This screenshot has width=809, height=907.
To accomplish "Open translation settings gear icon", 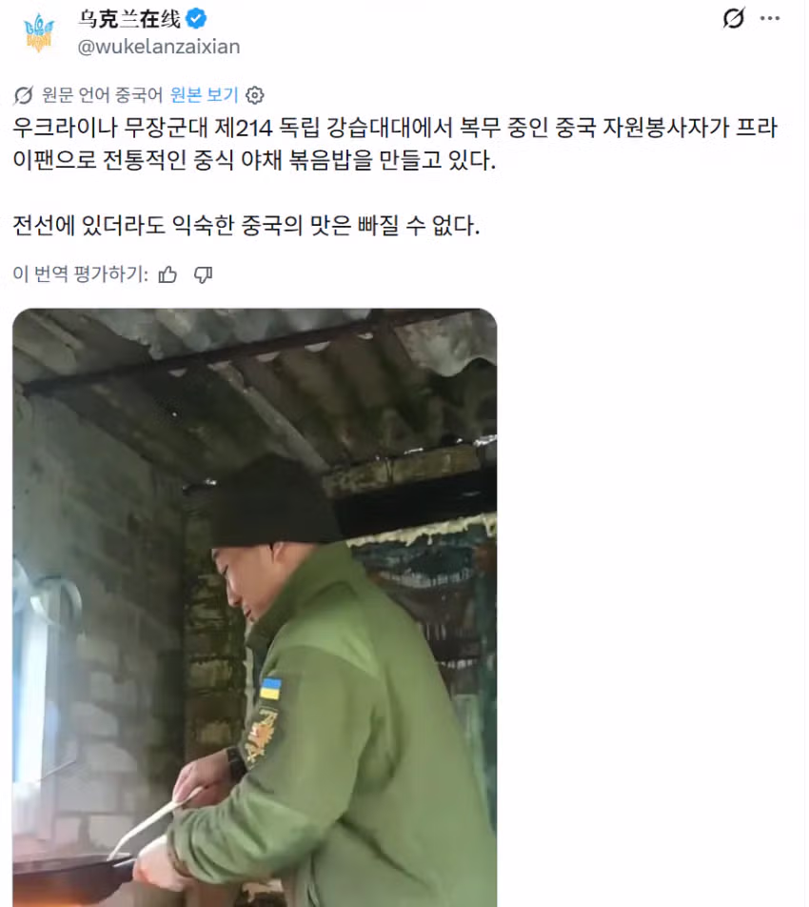I will 255,95.
